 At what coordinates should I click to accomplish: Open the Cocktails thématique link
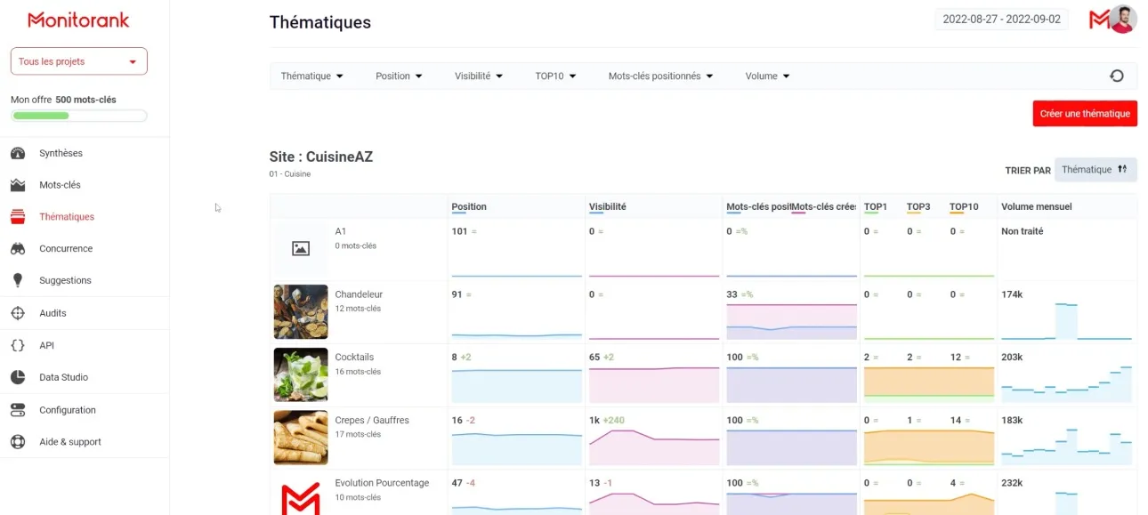pyautogui.click(x=354, y=358)
